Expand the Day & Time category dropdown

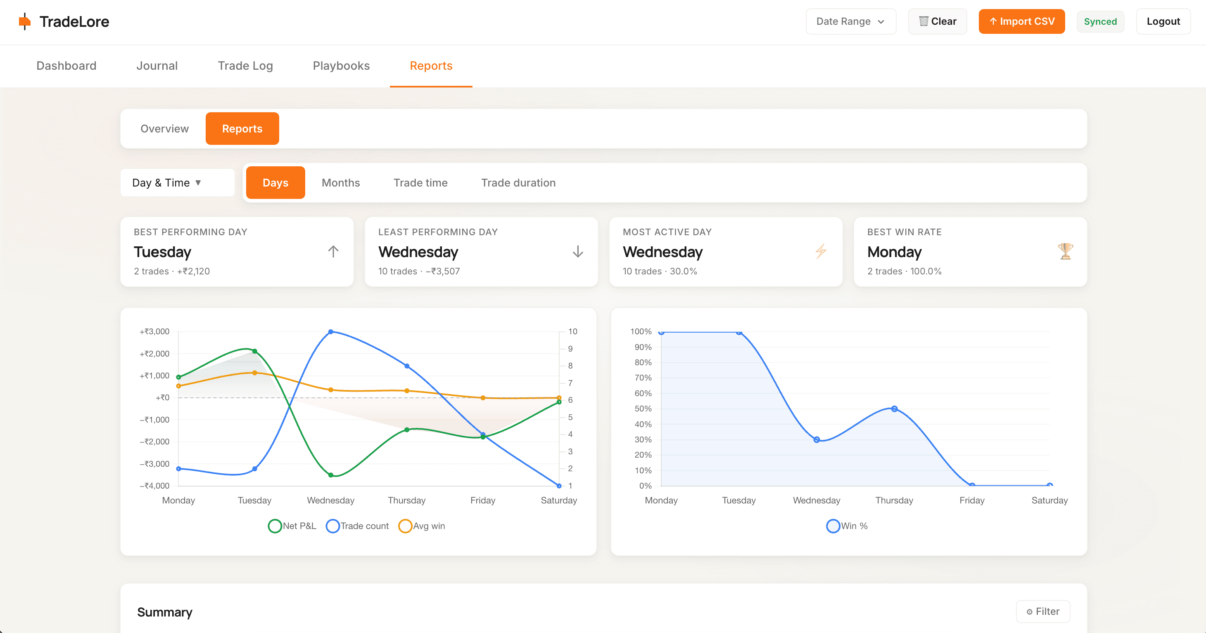(178, 182)
